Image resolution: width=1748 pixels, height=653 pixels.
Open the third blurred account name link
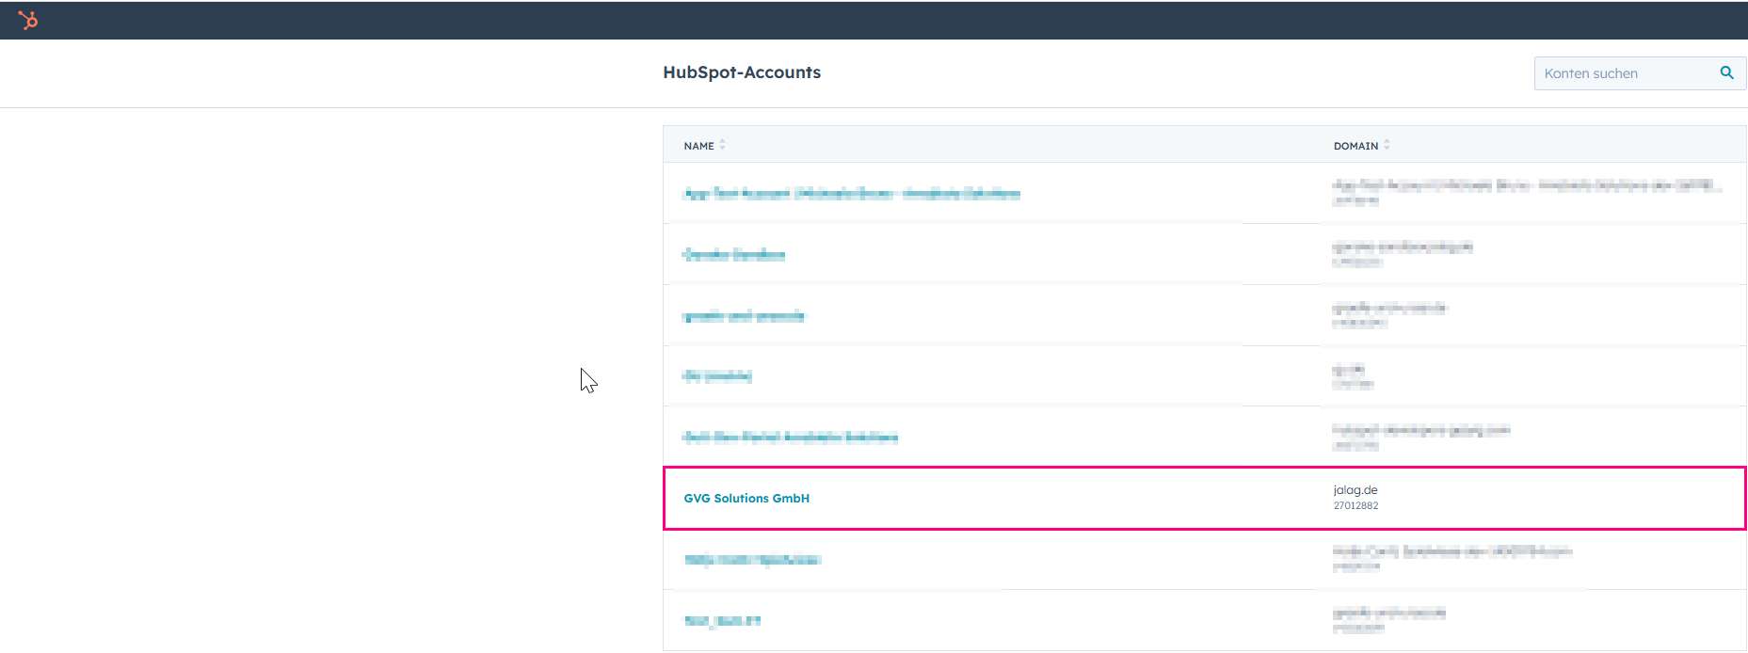(744, 316)
